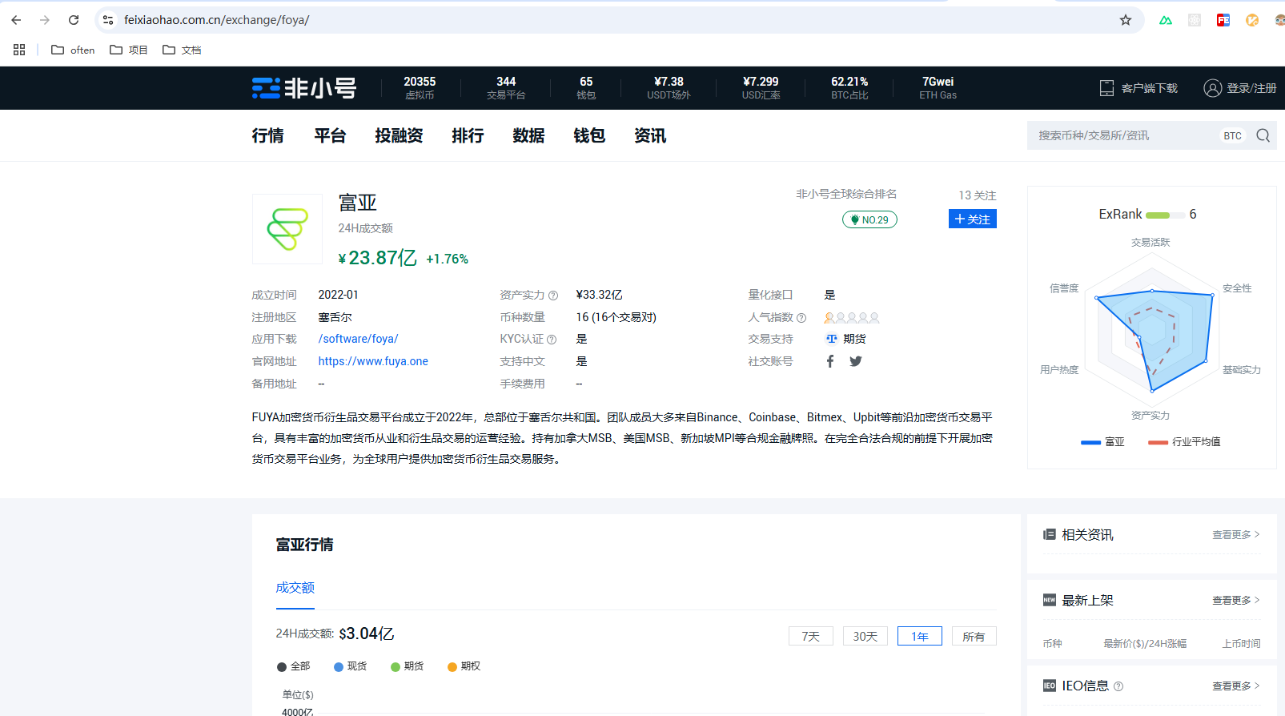Open the https://www.fuya.one official link

373,361
